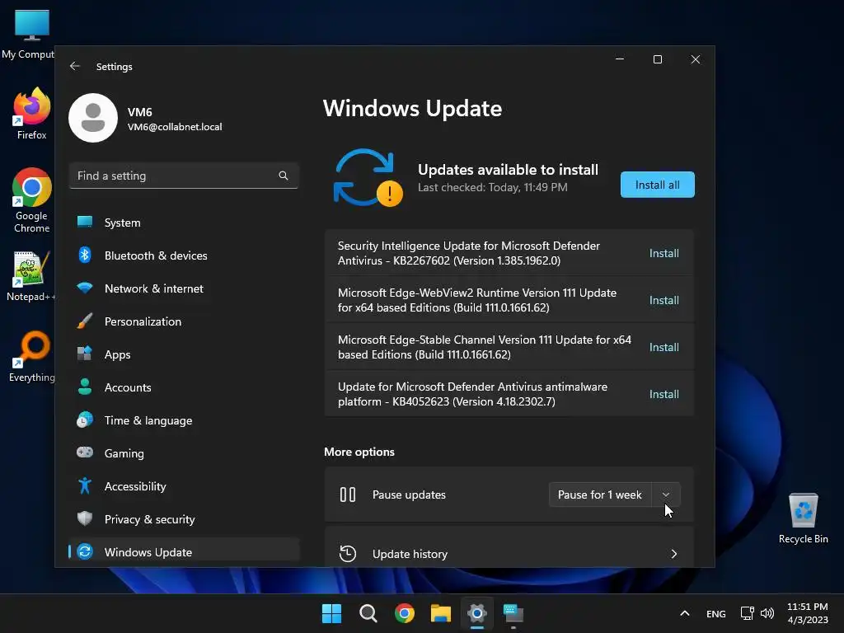
Task: Click the Update history clock icon
Action: tap(348, 553)
